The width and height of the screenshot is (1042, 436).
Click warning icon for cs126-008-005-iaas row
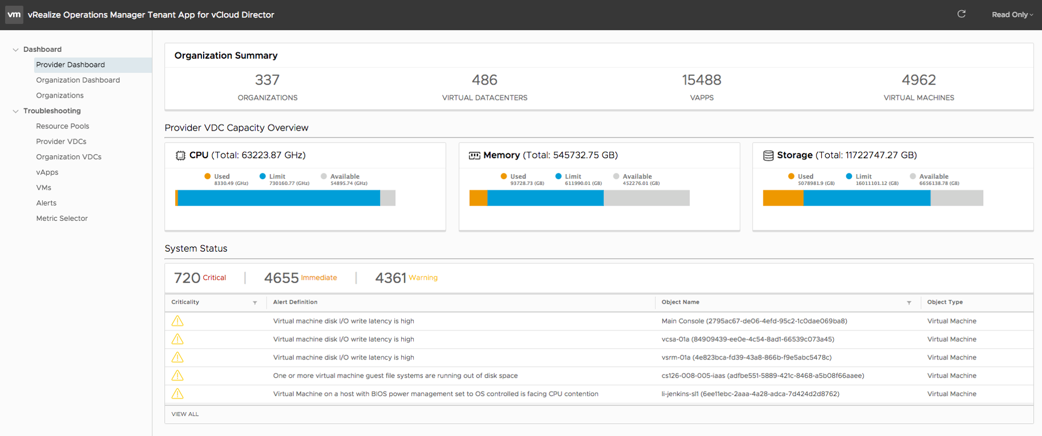click(x=178, y=376)
